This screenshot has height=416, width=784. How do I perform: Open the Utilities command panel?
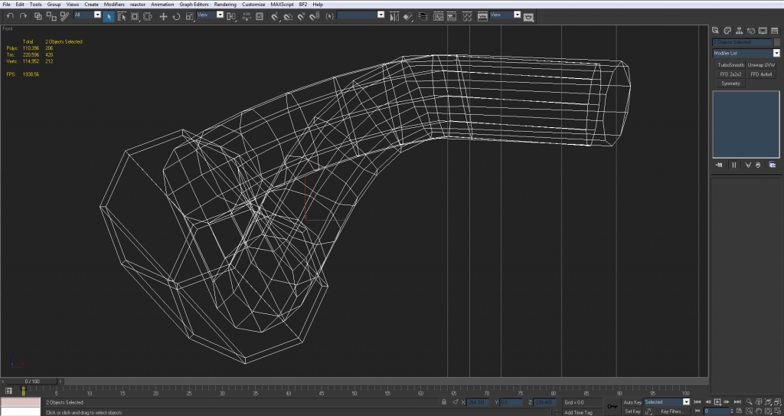pos(773,31)
